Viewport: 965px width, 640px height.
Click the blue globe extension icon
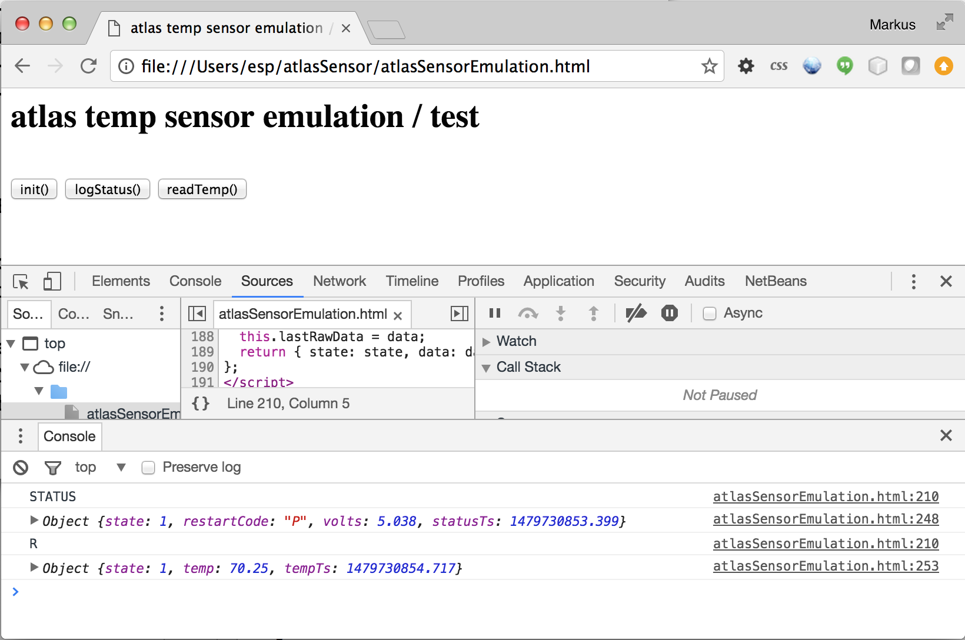[x=812, y=66]
